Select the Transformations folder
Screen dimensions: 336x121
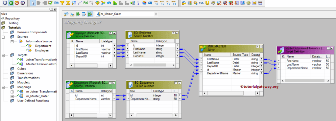(x=28, y=78)
